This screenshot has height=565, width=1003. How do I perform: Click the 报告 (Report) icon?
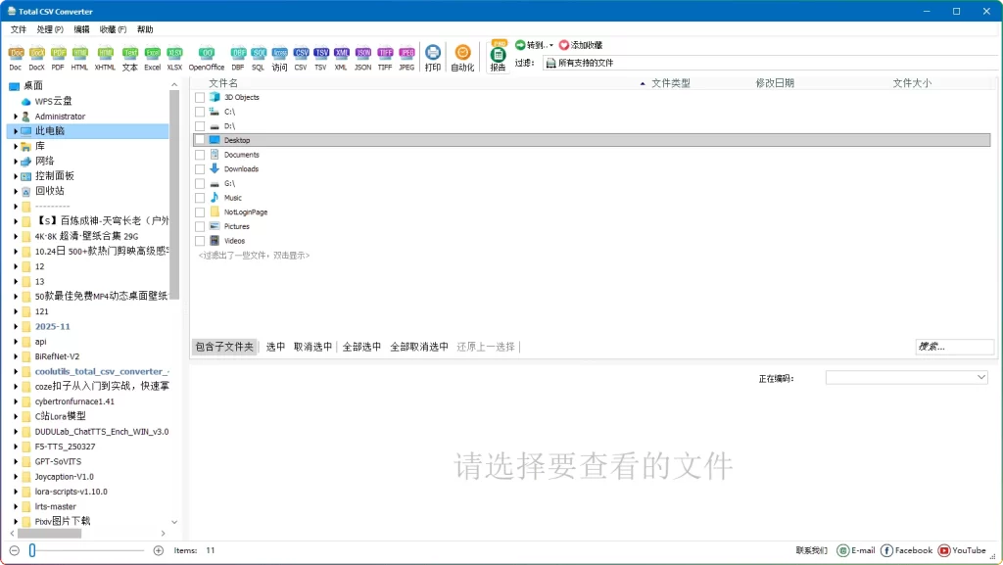(x=498, y=56)
